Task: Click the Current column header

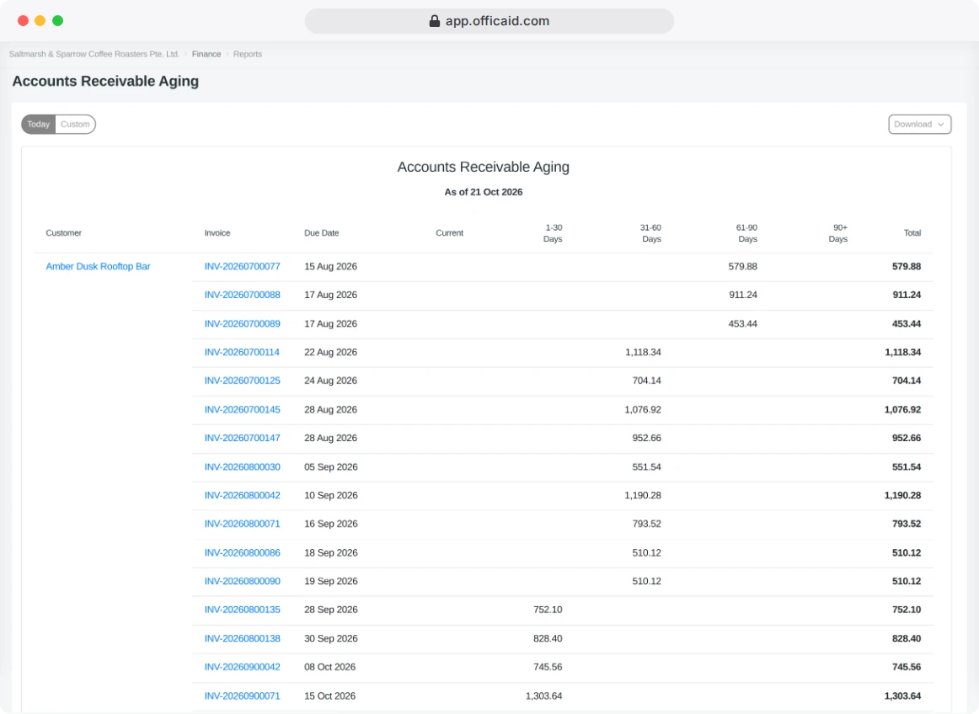Action: click(450, 233)
